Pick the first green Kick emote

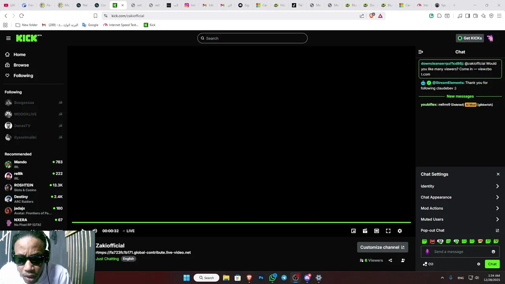[425, 241]
